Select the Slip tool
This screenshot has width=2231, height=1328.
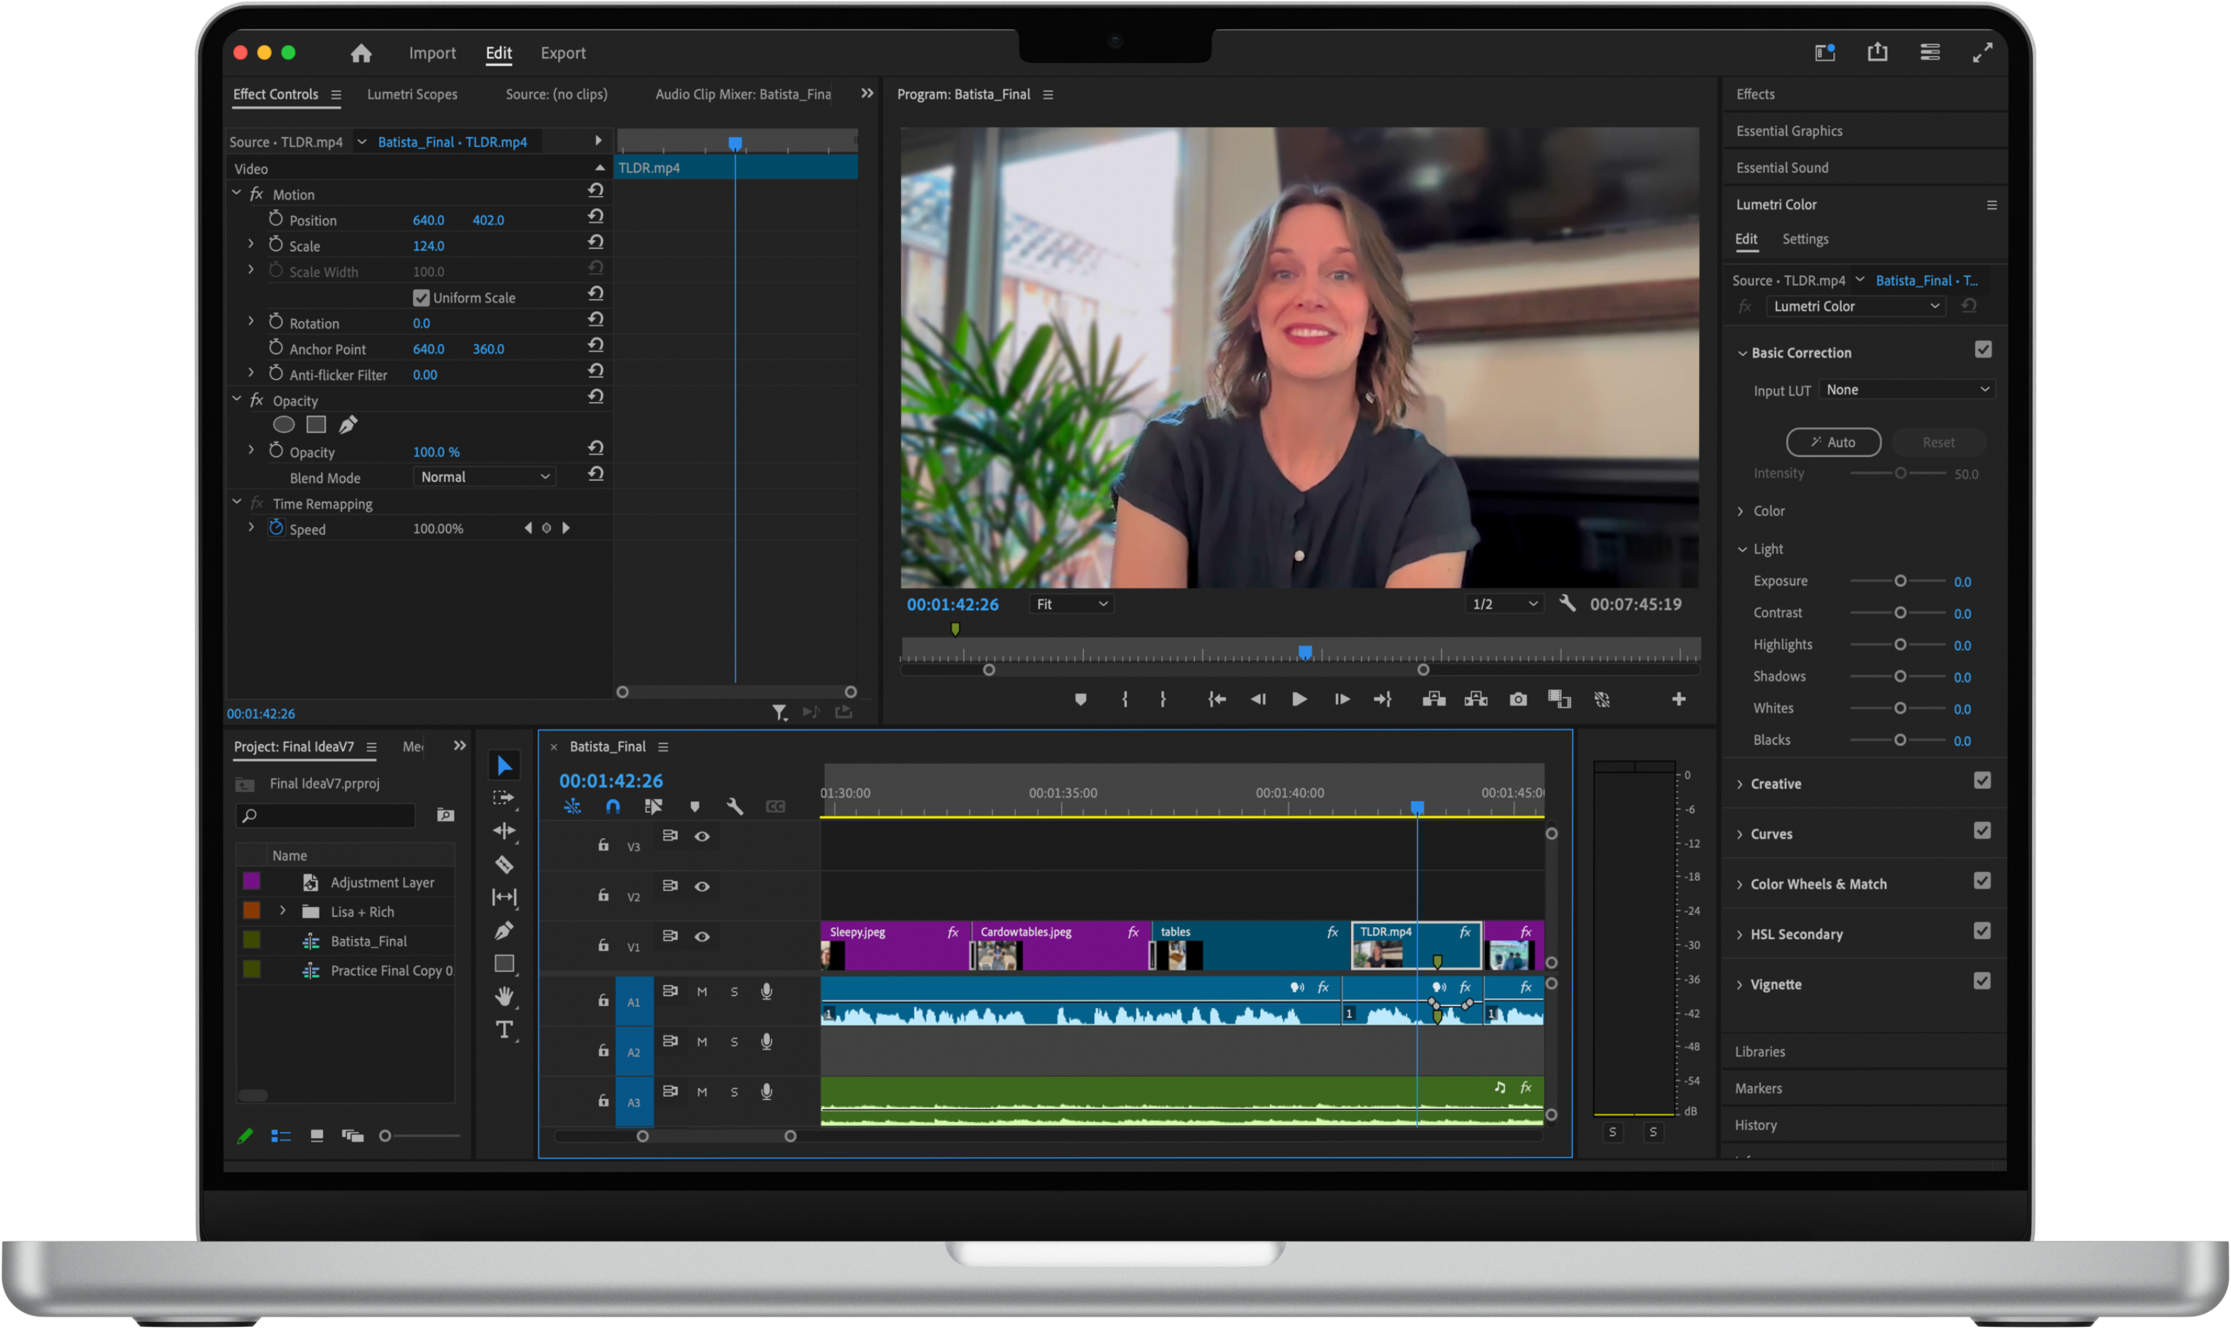click(504, 897)
